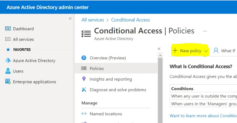
Task: Click the Conditions table header
Action: (x=203, y=89)
